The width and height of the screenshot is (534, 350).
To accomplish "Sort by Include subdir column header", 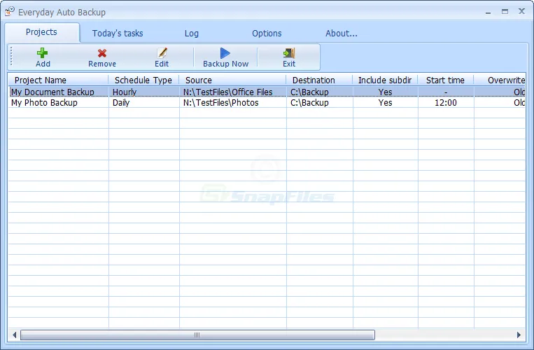I will coord(385,80).
